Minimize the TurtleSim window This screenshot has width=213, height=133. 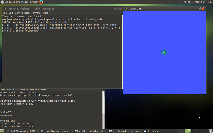pyautogui.click(x=200, y=9)
